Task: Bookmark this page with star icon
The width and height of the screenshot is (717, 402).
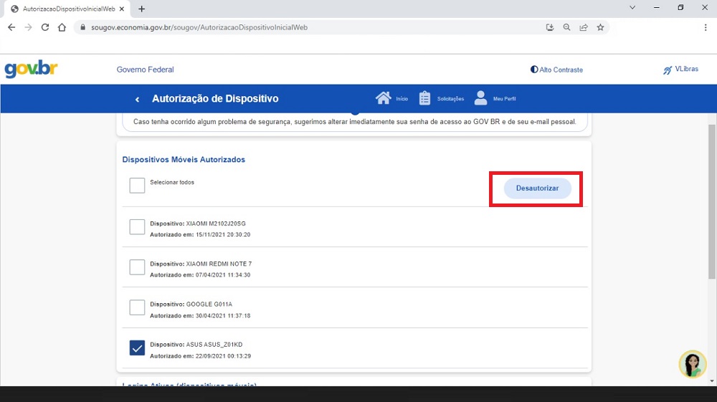Action: [601, 27]
